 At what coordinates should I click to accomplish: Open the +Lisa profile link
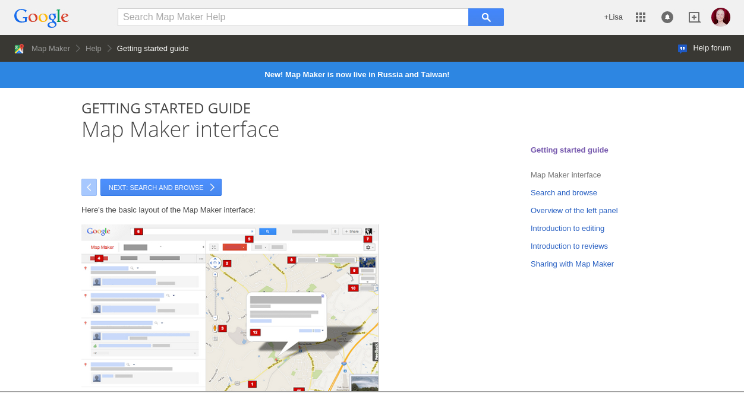coord(613,17)
